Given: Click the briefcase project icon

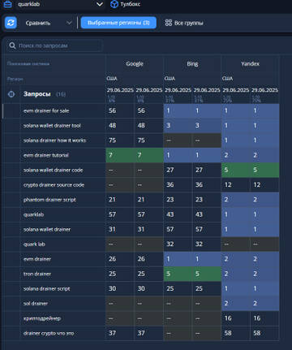Looking at the screenshot, I should 7,4.
